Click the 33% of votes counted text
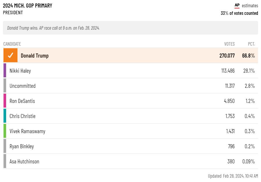The width and height of the screenshot is (261, 182). coord(239,13)
